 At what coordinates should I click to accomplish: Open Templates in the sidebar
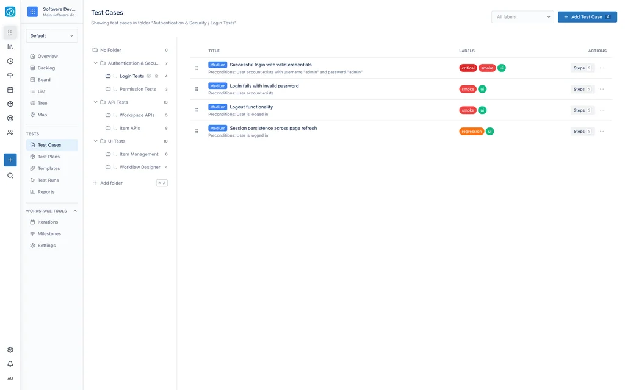(x=52, y=168)
